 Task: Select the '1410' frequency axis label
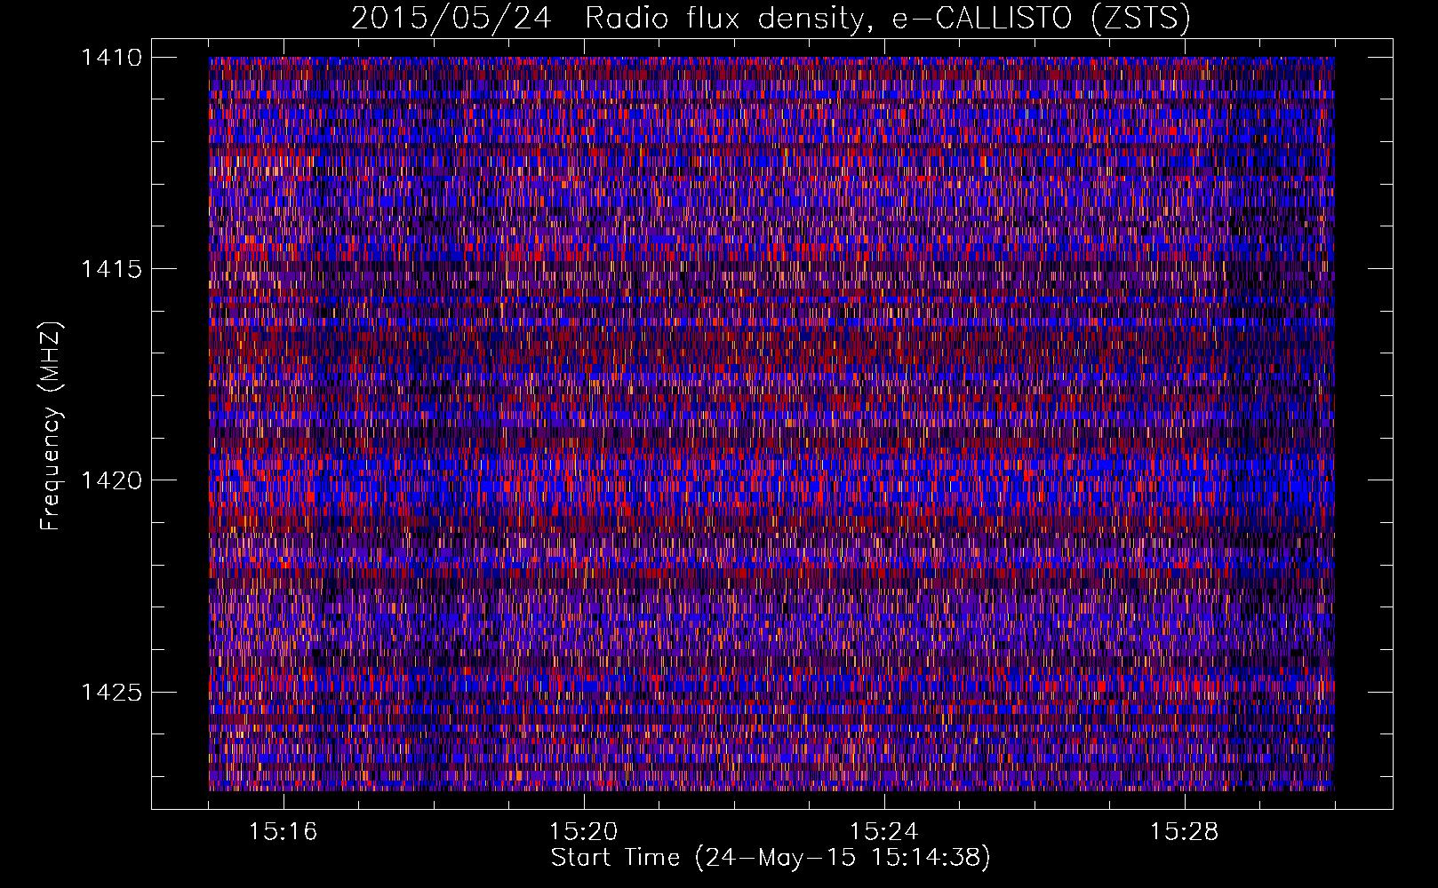click(111, 58)
